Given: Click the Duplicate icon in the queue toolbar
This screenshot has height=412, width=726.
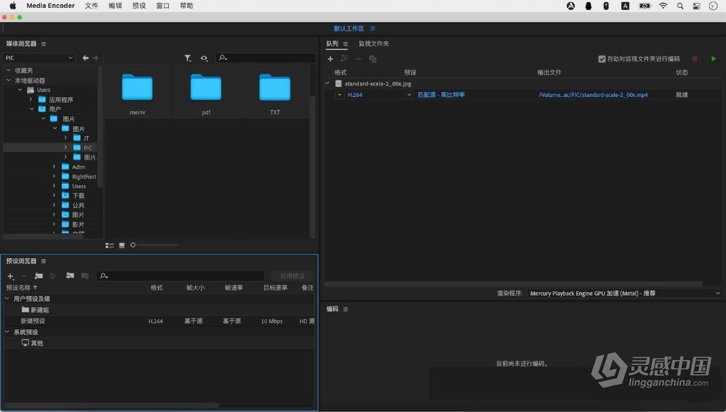Looking at the screenshot, I should 371,58.
